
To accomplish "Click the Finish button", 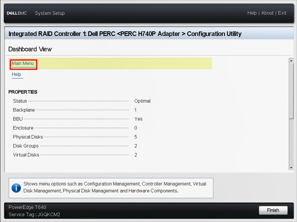I will (273, 210).
